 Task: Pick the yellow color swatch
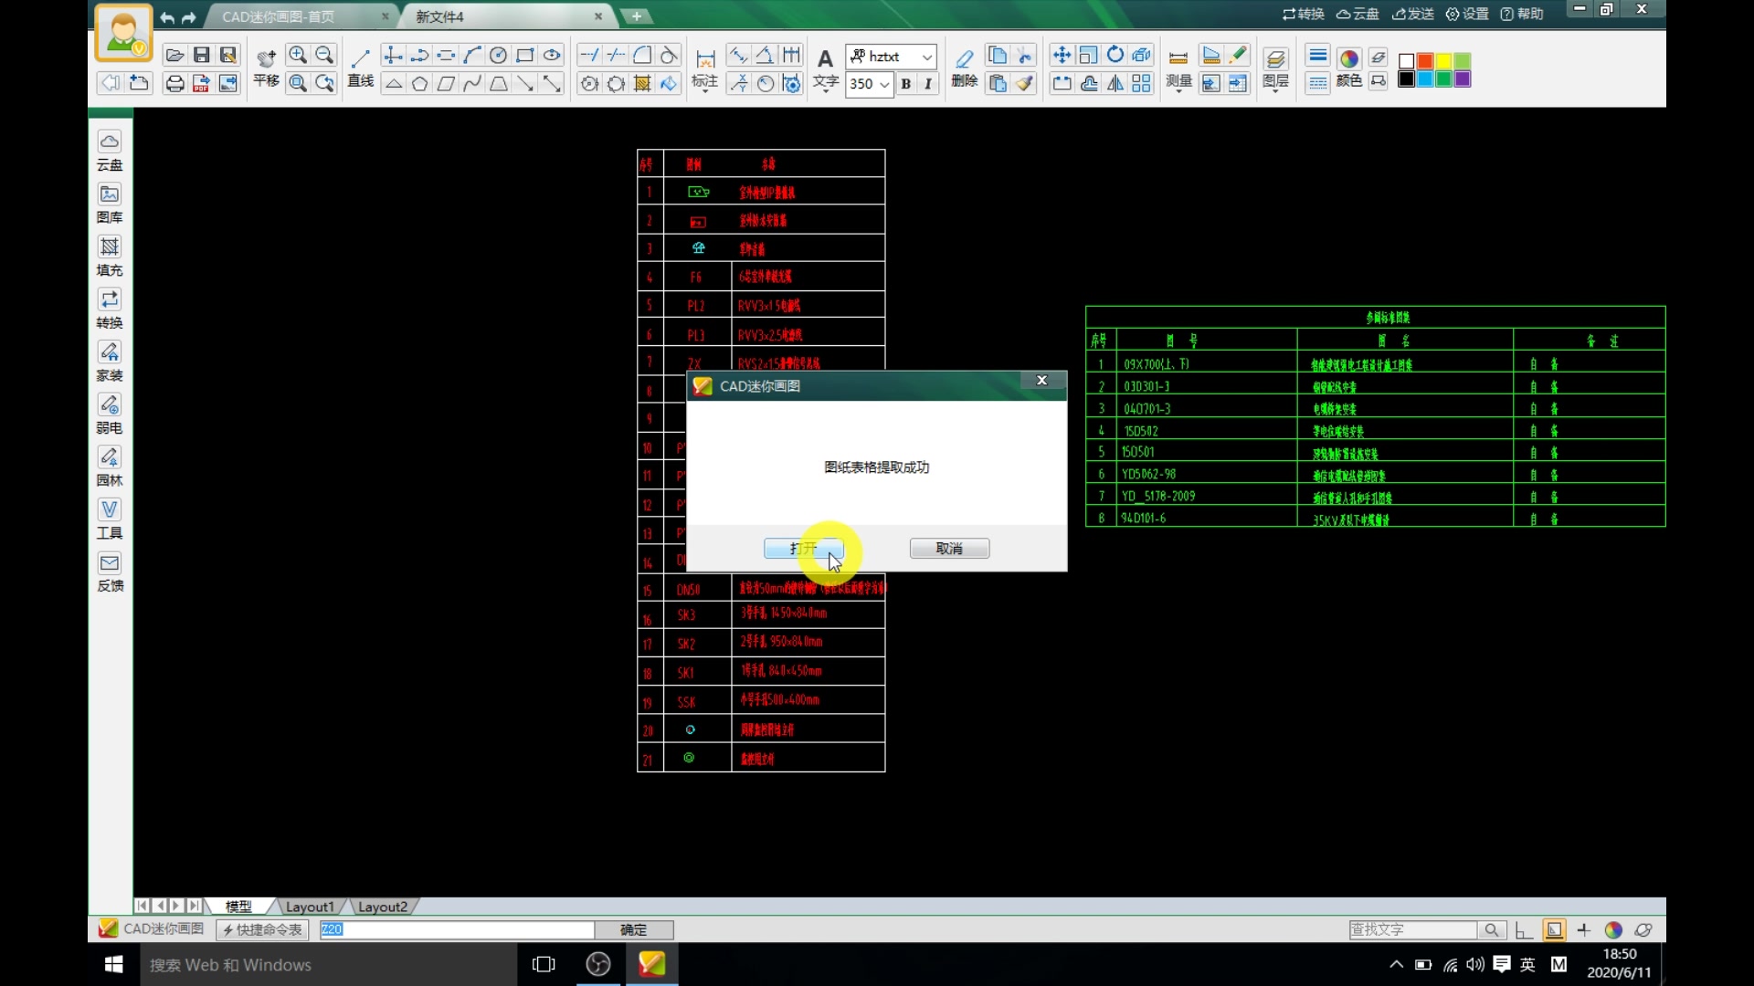(1443, 61)
